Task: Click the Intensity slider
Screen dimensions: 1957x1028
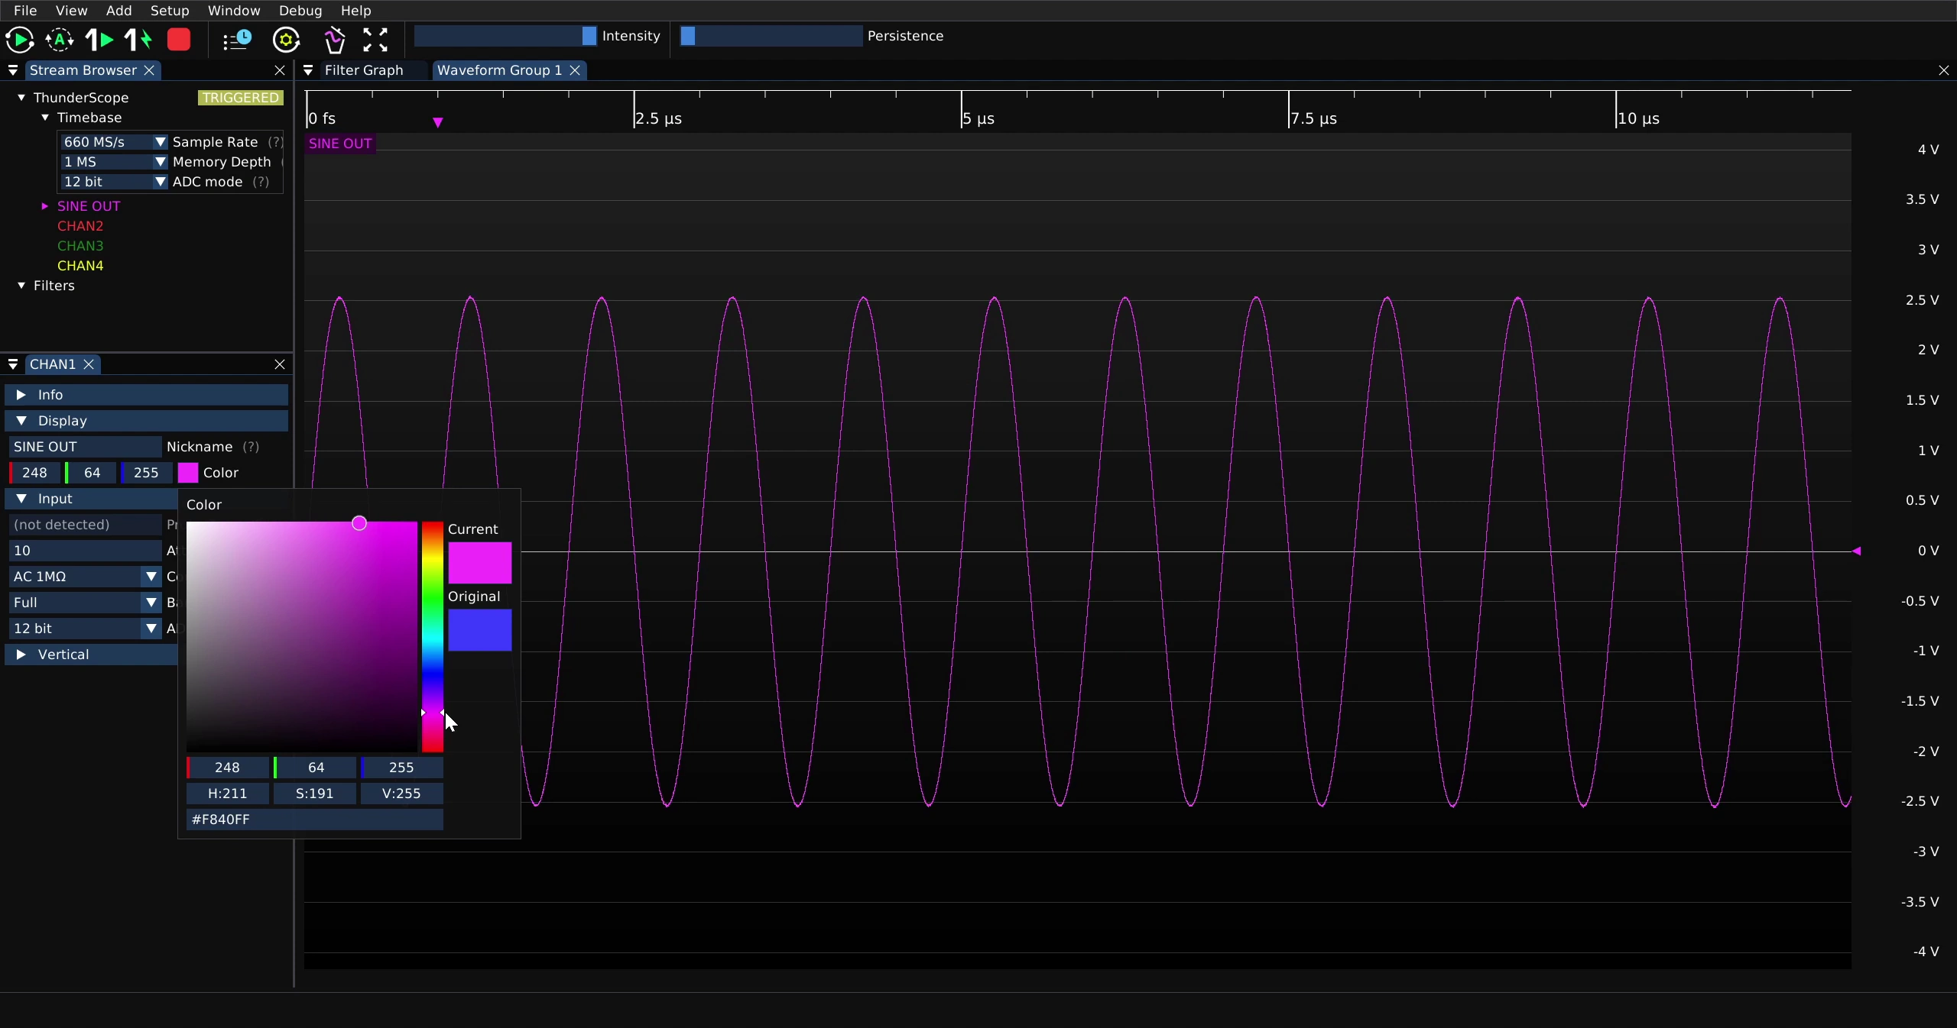Action: coord(505,36)
